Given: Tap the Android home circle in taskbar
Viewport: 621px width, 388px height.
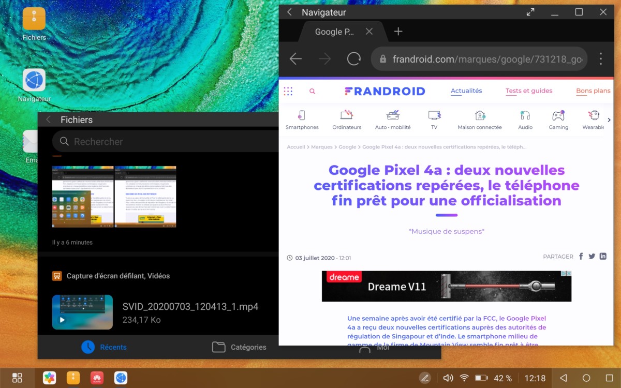Looking at the screenshot, I should [x=586, y=378].
